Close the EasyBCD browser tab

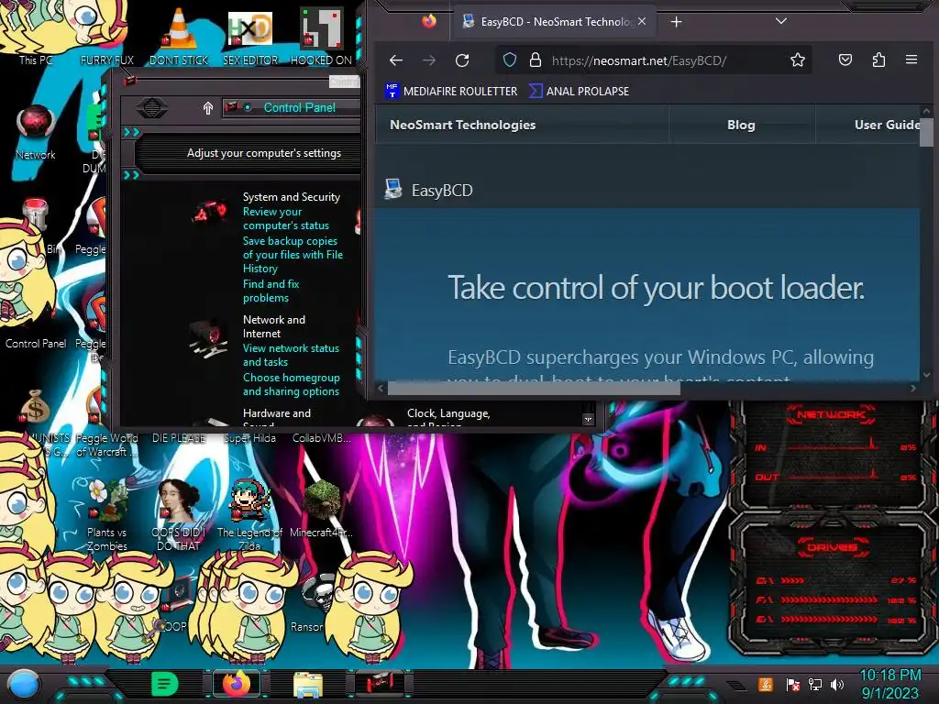[641, 22]
